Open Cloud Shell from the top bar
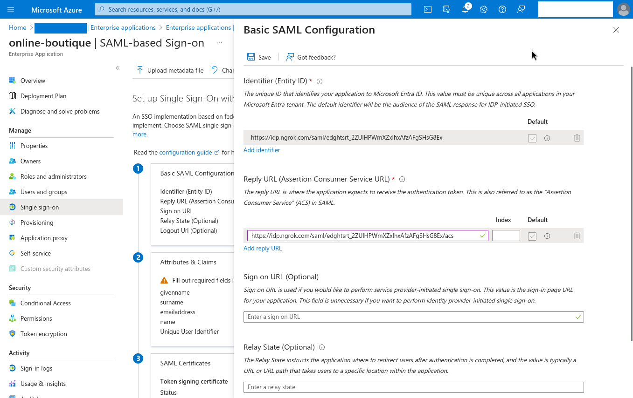Screen dimensions: 633x398 click(x=427, y=9)
